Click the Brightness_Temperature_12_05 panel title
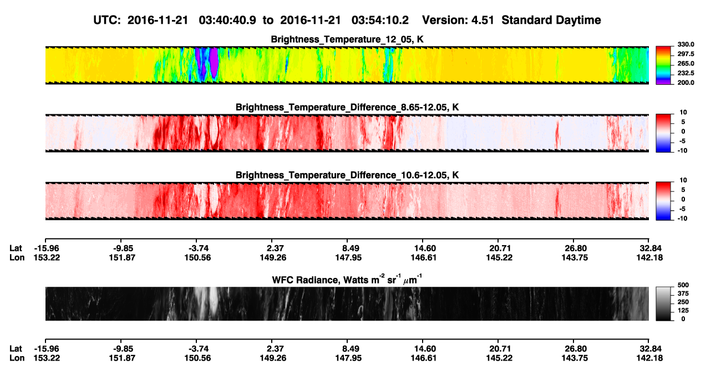This screenshot has height=370, width=721. click(347, 39)
